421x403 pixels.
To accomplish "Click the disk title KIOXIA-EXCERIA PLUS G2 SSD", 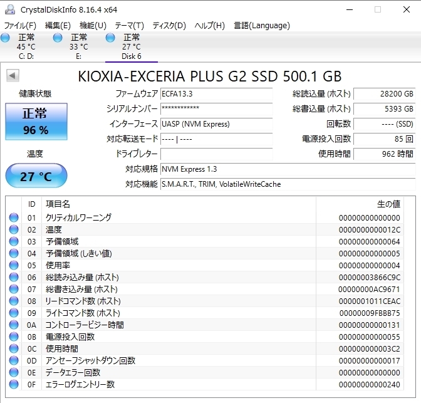I will 210,76.
